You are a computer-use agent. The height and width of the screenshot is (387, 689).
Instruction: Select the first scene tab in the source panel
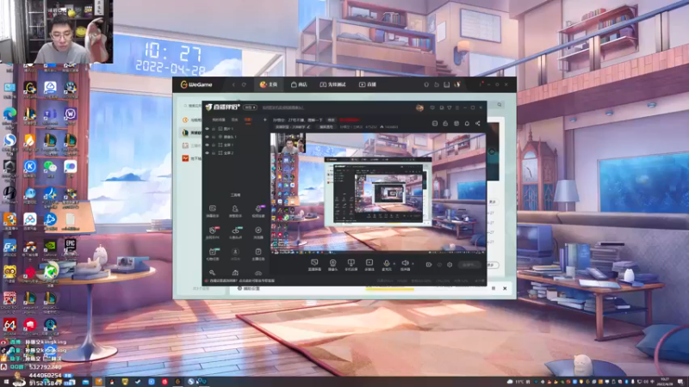pos(219,120)
